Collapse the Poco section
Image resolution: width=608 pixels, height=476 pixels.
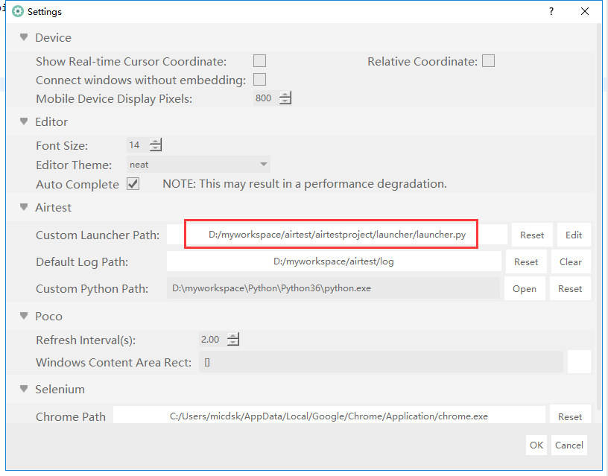coord(24,317)
